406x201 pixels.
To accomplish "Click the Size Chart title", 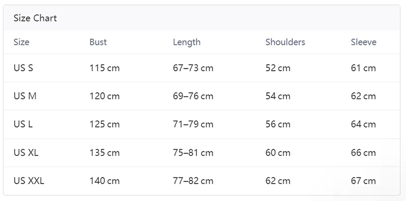I will click(35, 18).
